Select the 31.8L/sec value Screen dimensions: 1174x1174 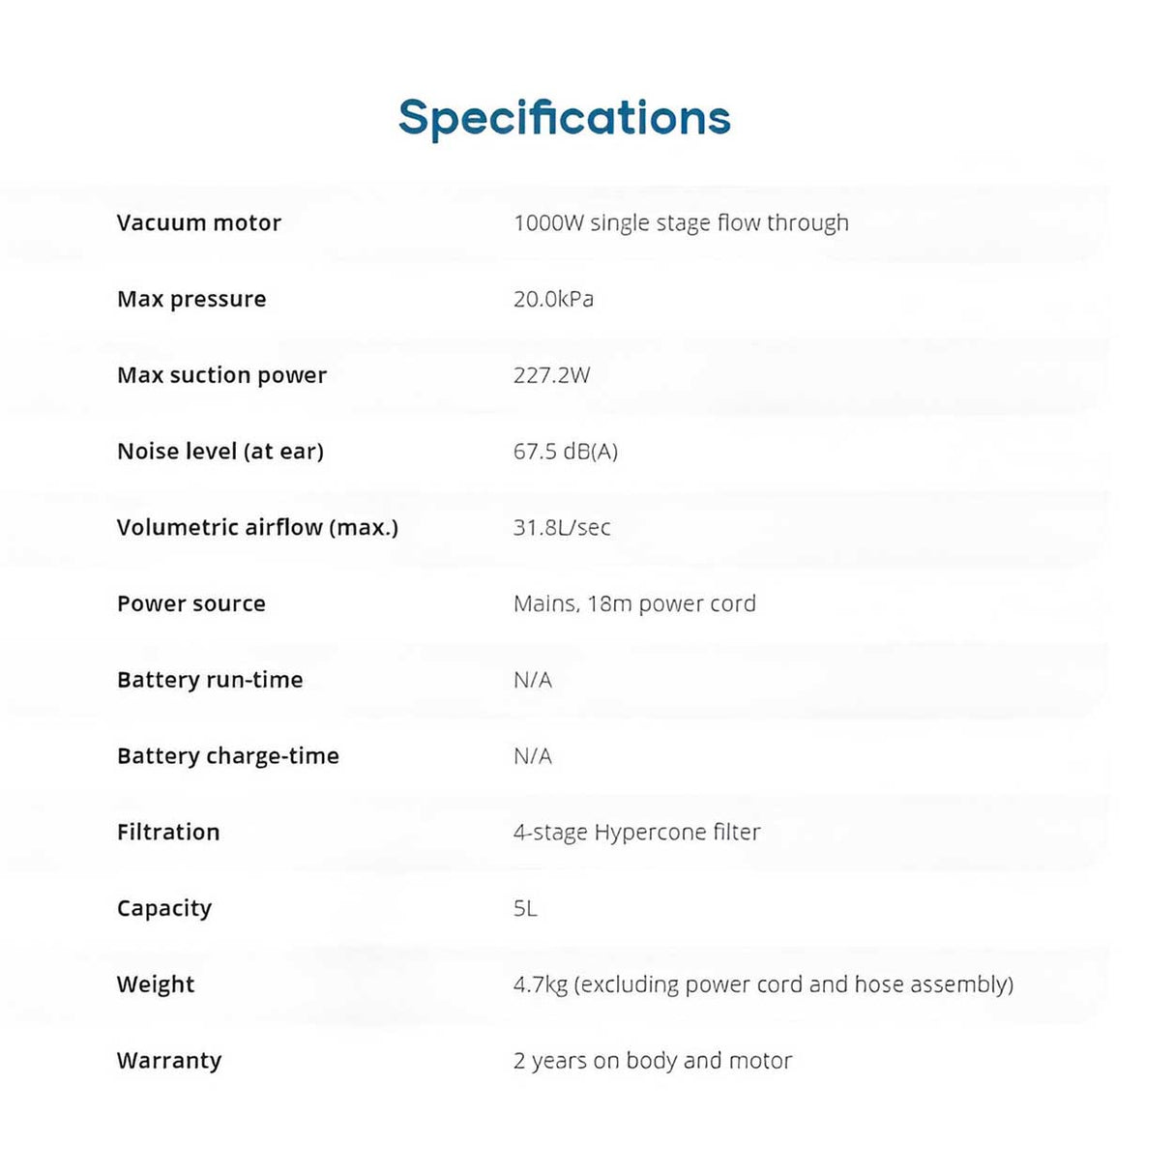[x=562, y=528]
